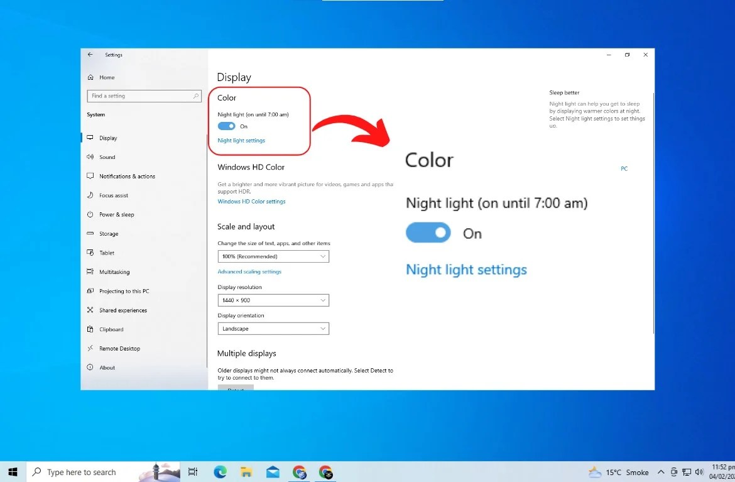Expand the Display resolution dropdown
Screen dimensions: 735x482
pos(273,300)
